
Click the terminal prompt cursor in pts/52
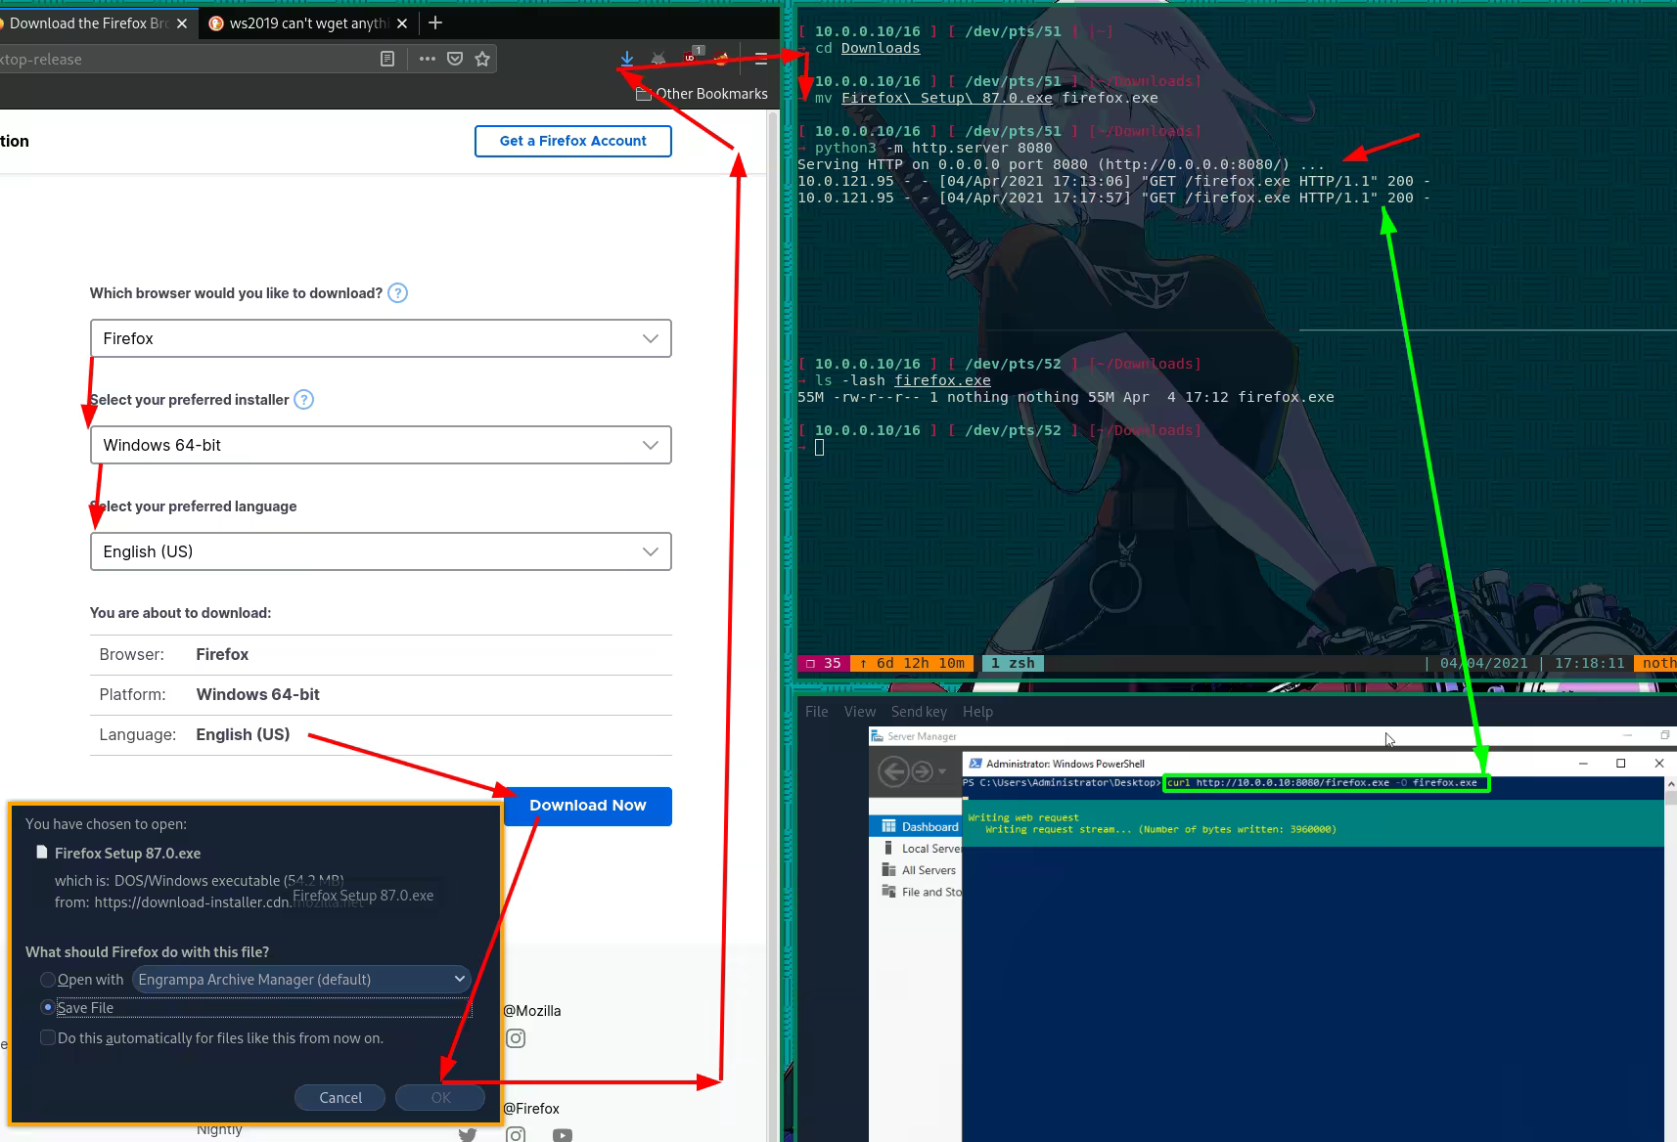pyautogui.click(x=819, y=447)
